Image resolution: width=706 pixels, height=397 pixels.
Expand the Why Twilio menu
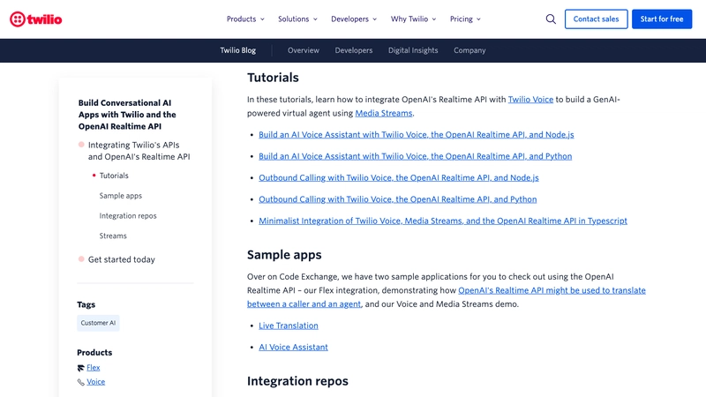coord(414,19)
